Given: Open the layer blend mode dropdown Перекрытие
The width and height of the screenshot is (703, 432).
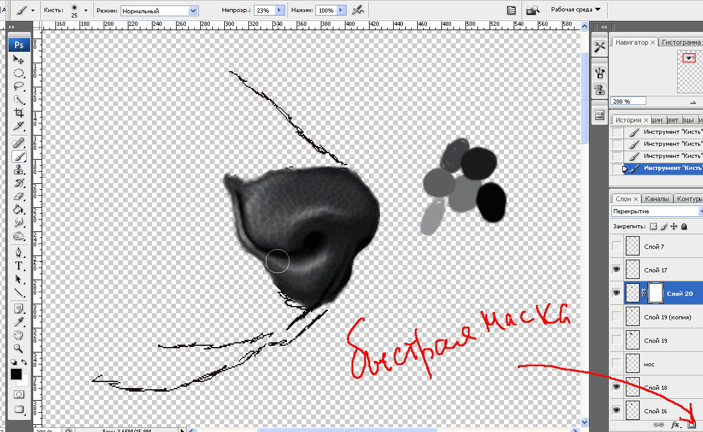Looking at the screenshot, I should tap(657, 211).
